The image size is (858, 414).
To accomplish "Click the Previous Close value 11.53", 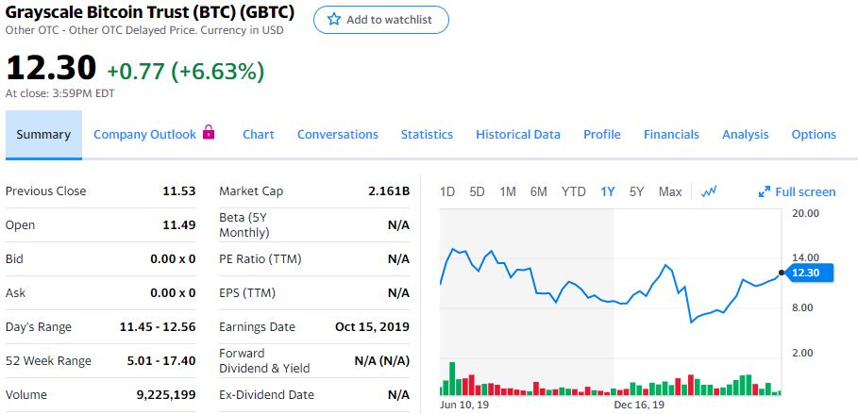I will 179,190.
